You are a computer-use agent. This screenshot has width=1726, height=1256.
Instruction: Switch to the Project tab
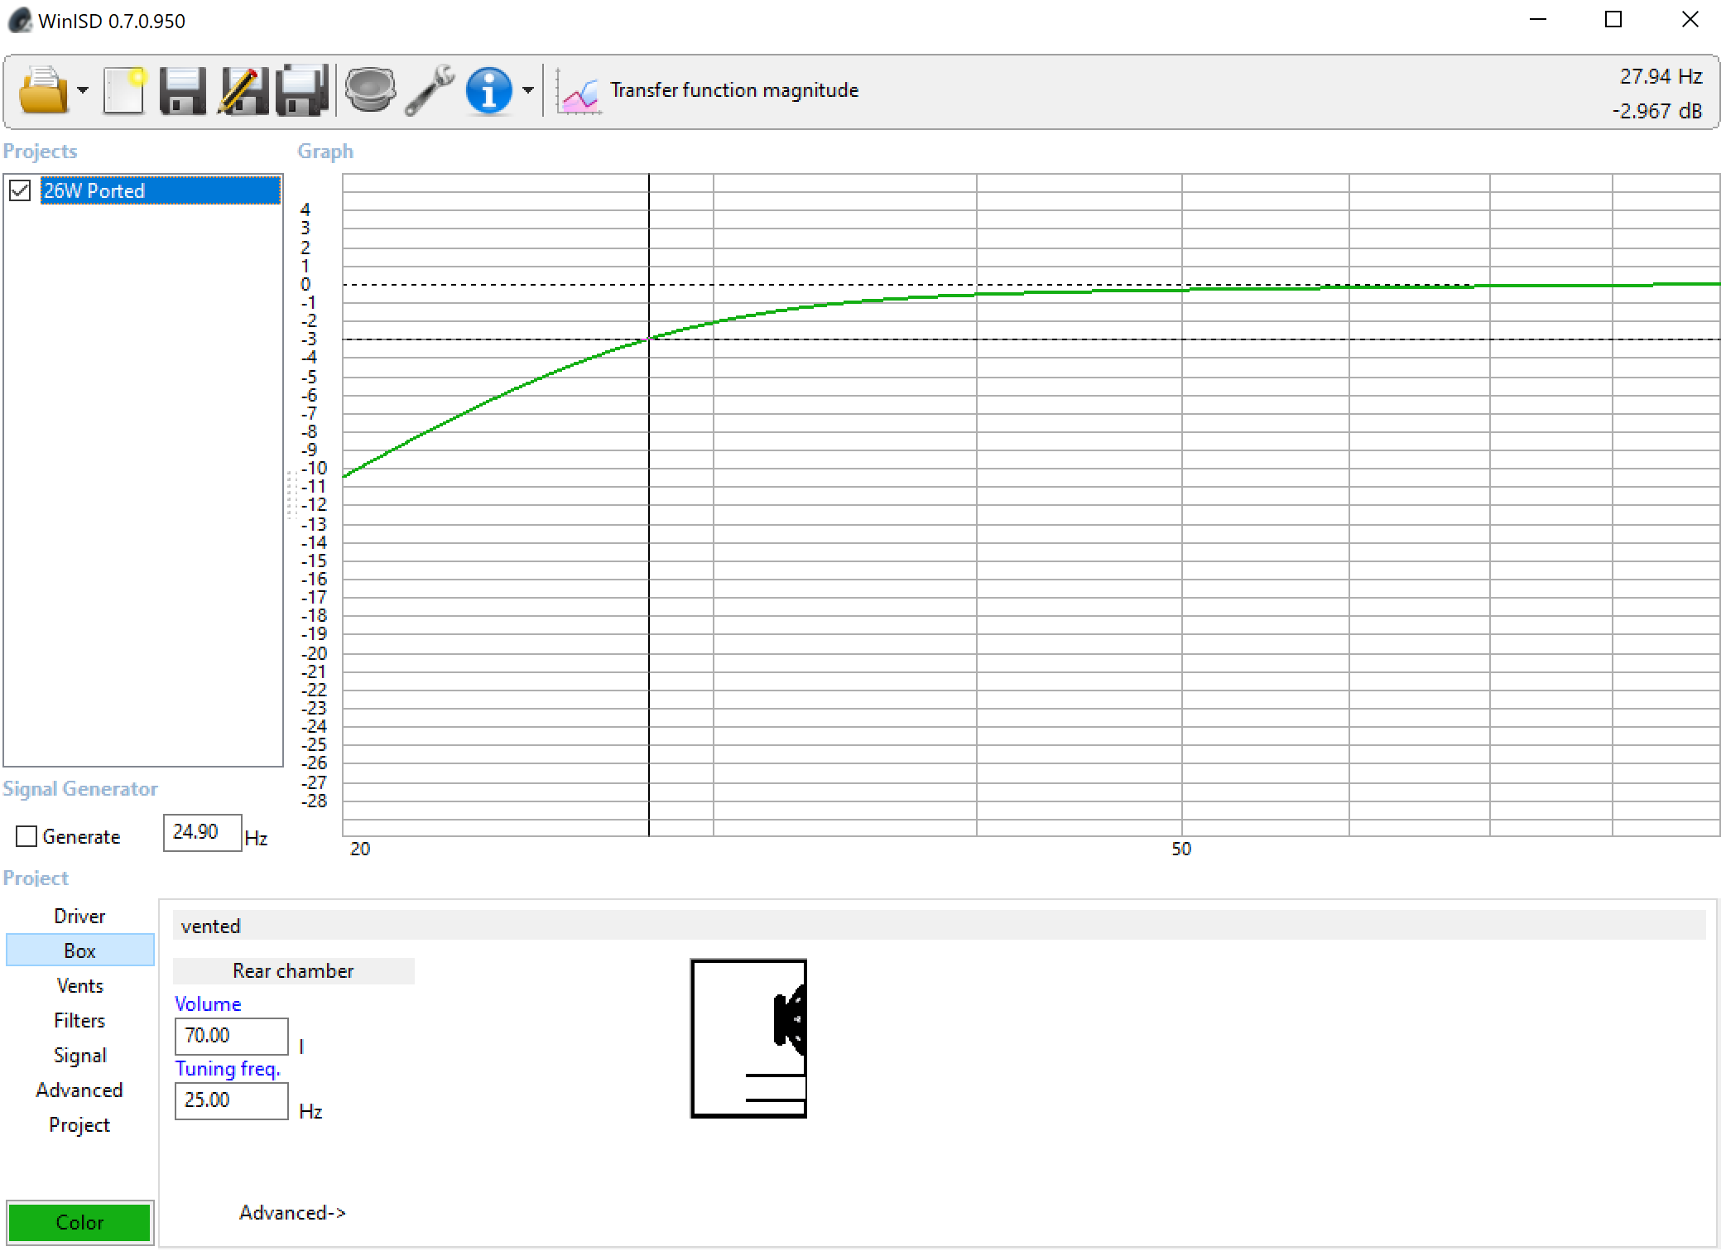pyautogui.click(x=79, y=1124)
